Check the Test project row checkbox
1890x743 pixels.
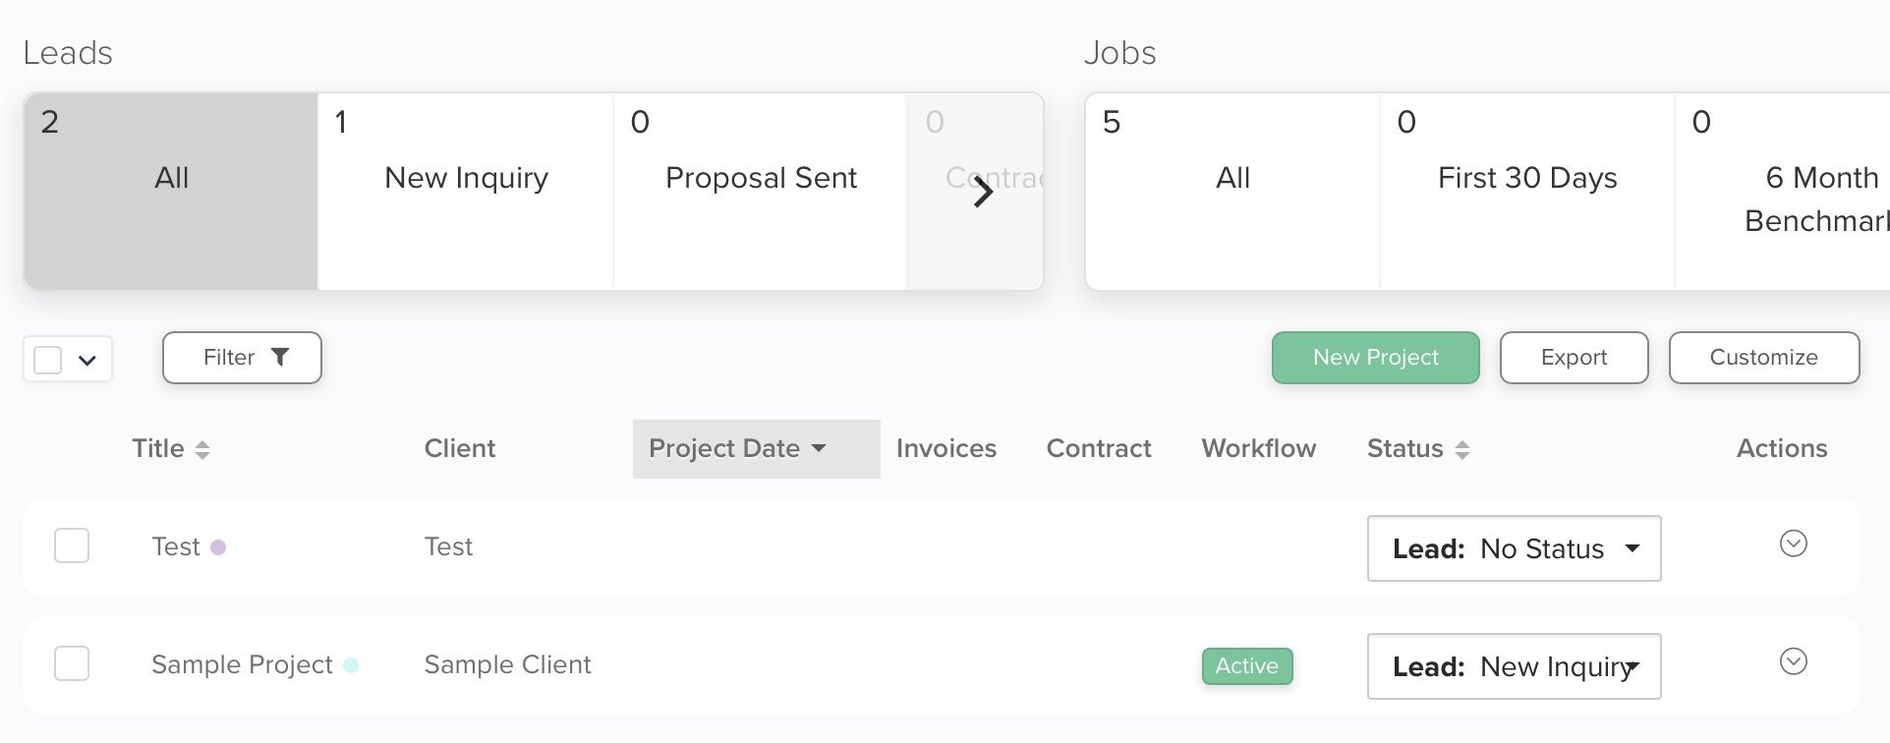pos(72,545)
